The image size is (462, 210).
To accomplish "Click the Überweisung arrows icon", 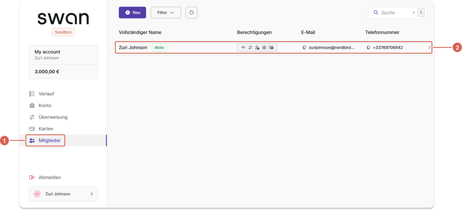I will point(32,117).
